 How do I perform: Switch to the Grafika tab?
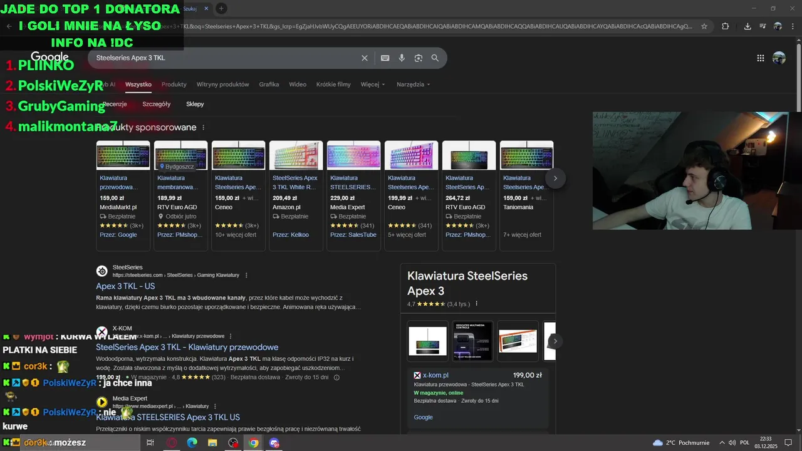(269, 85)
